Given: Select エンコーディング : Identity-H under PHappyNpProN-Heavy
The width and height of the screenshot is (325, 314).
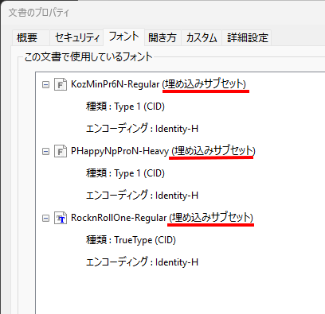Looking at the screenshot, I should [x=142, y=196].
